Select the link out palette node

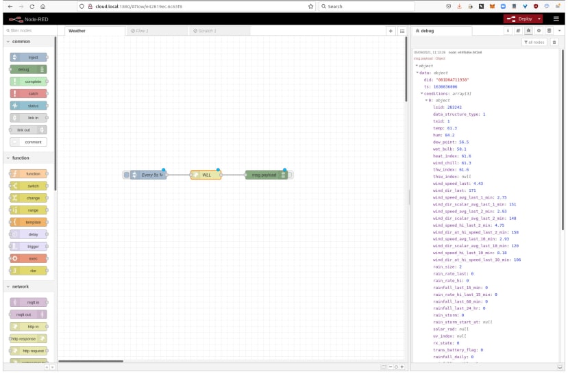coord(29,129)
